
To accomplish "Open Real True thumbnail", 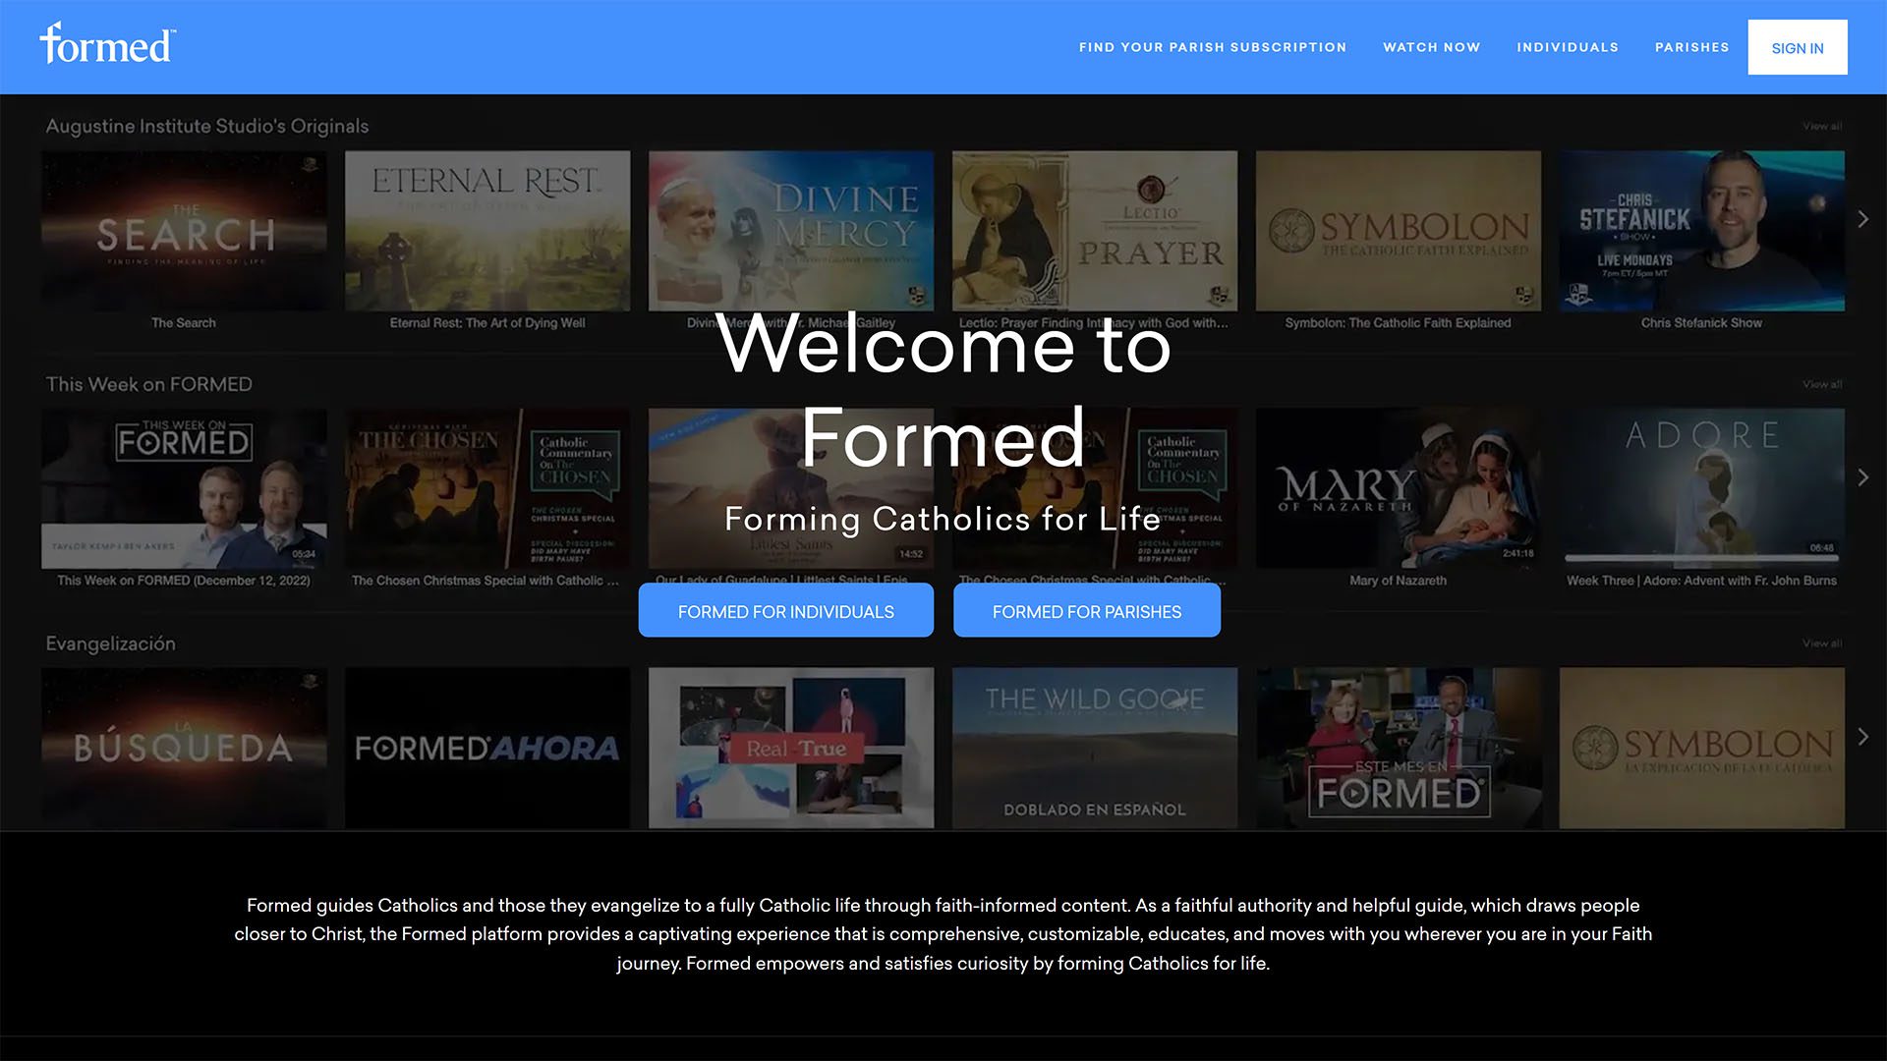I will [791, 749].
